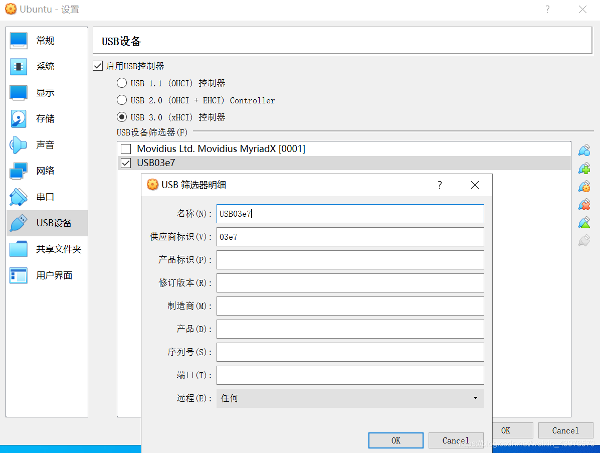
Task: Move selected USB filter up icon
Action: click(x=584, y=223)
